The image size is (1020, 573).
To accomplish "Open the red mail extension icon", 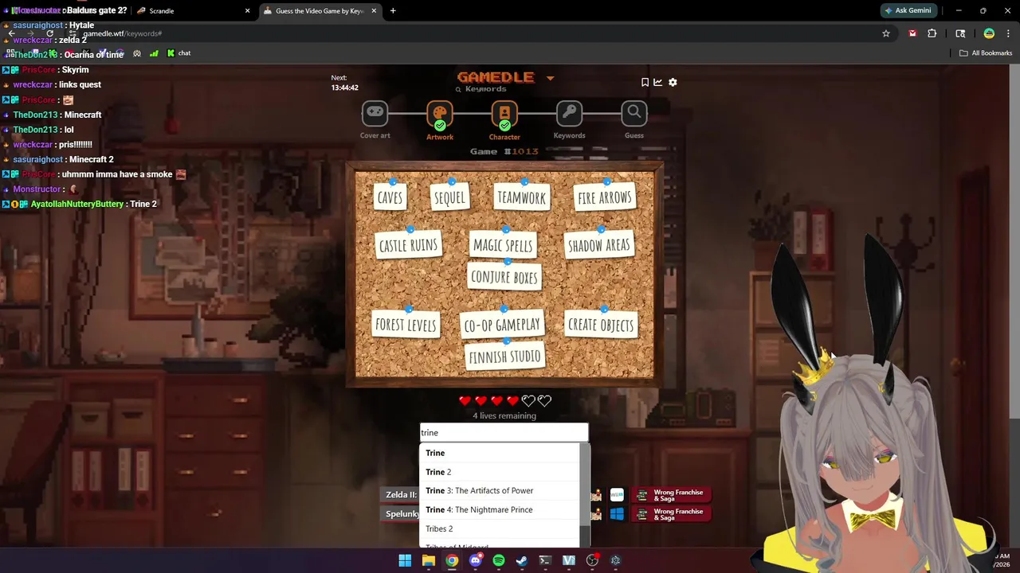I will (x=912, y=33).
